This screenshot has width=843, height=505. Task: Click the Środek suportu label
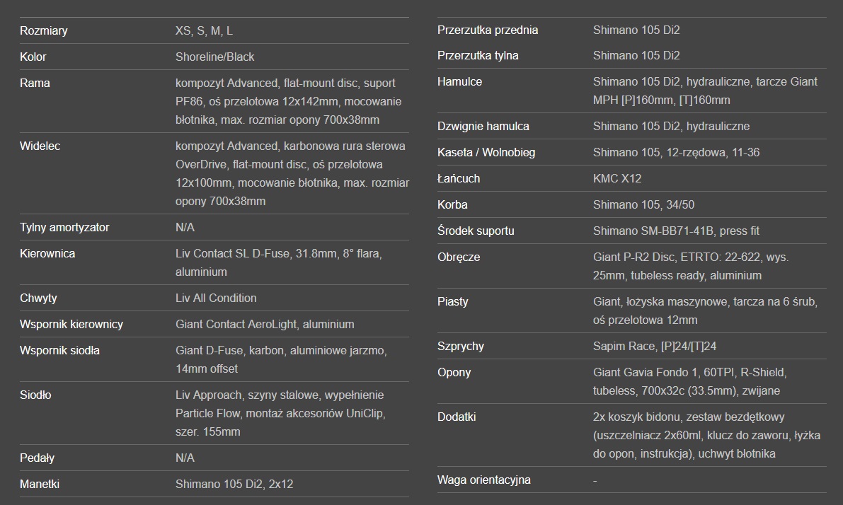(476, 231)
